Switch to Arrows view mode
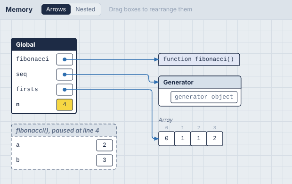The width and height of the screenshot is (292, 184). tap(56, 9)
